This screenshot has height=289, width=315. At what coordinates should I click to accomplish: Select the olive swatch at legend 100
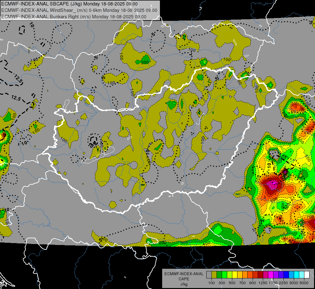pos(214,275)
